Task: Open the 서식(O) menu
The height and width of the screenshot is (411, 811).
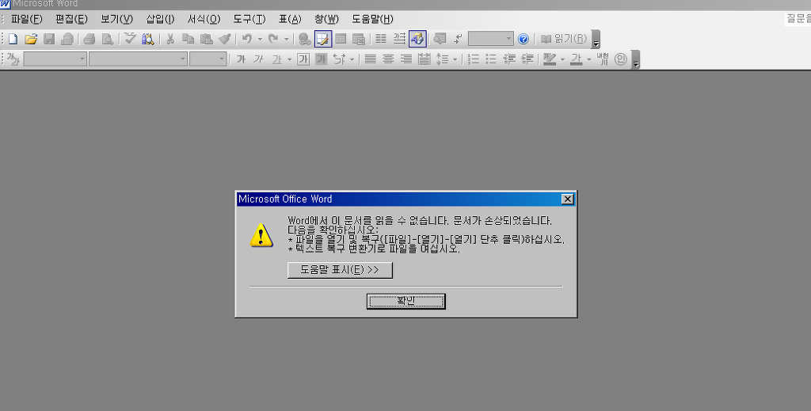Action: click(204, 19)
